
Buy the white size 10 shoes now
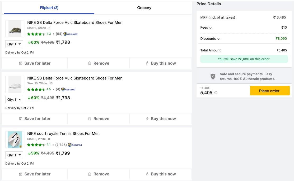(x=161, y=119)
